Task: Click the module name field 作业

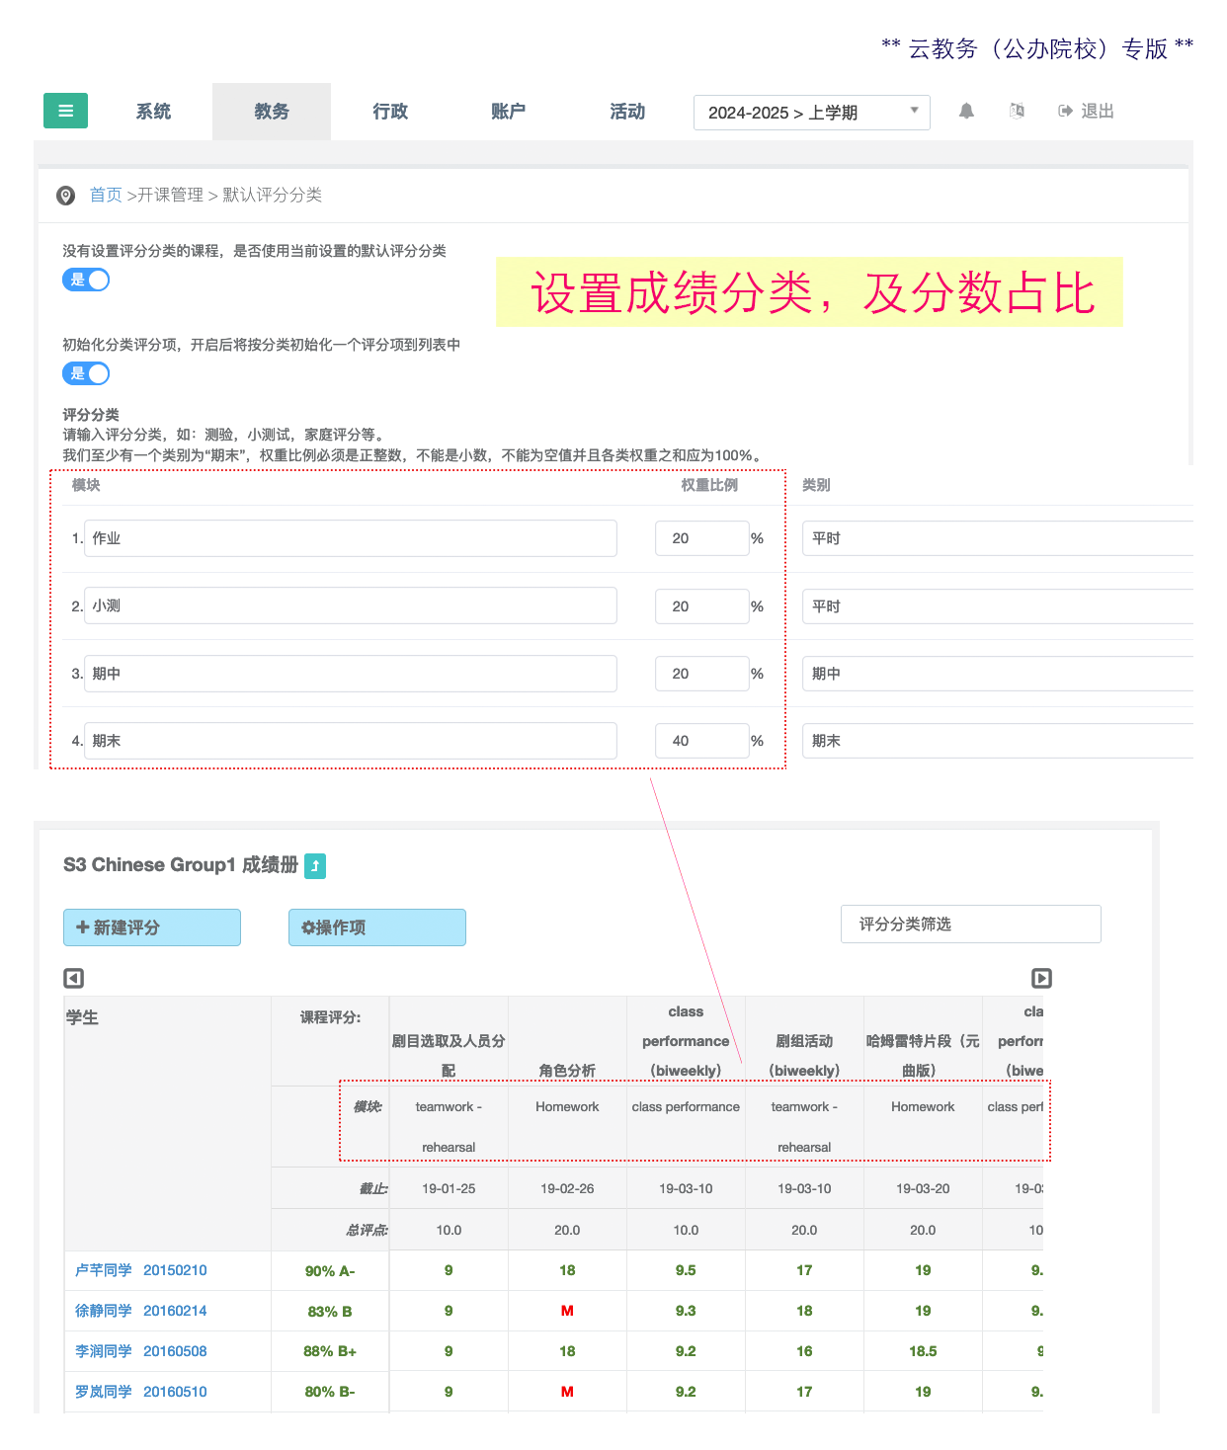Action: pos(351,538)
